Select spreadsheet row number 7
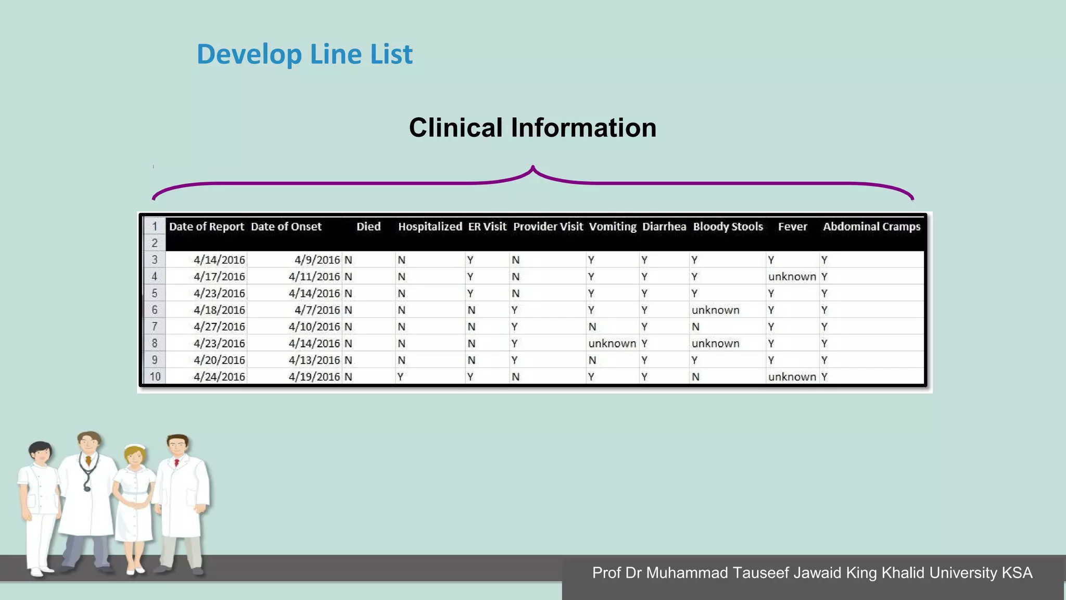 click(x=155, y=327)
